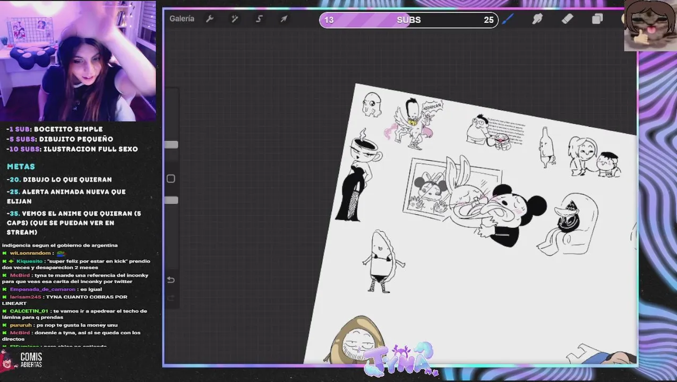The width and height of the screenshot is (677, 382).
Task: Click the streamer webcam feed
Action: tap(78, 60)
